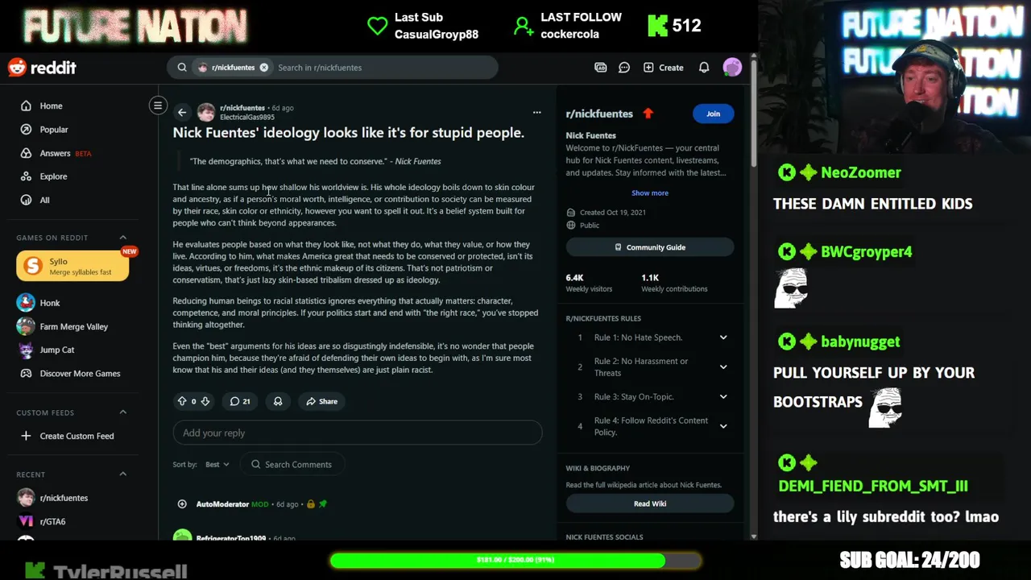Expand Rule 4: Follow Reddit's Content Policy
1031x580 pixels.
[x=723, y=426]
